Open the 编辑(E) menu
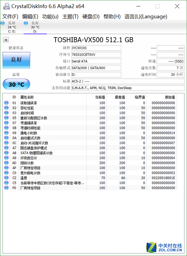This screenshot has width=187, height=256. coord(30,17)
